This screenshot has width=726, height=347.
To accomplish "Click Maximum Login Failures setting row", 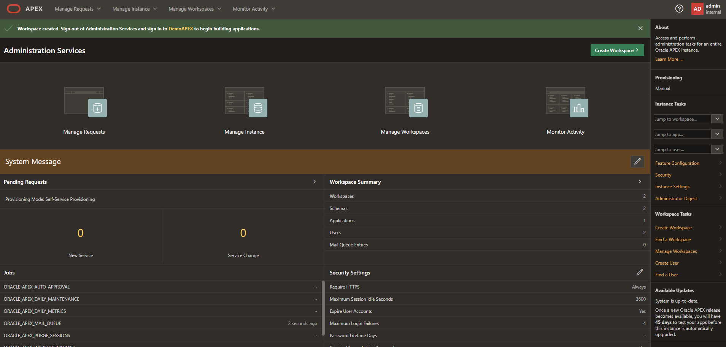I will [488, 323].
